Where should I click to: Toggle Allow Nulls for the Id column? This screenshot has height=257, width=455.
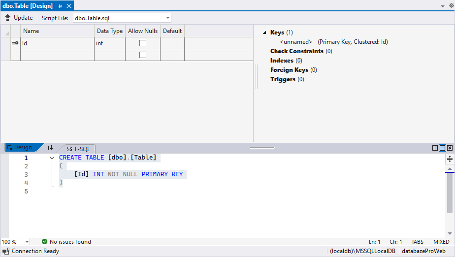tap(143, 43)
